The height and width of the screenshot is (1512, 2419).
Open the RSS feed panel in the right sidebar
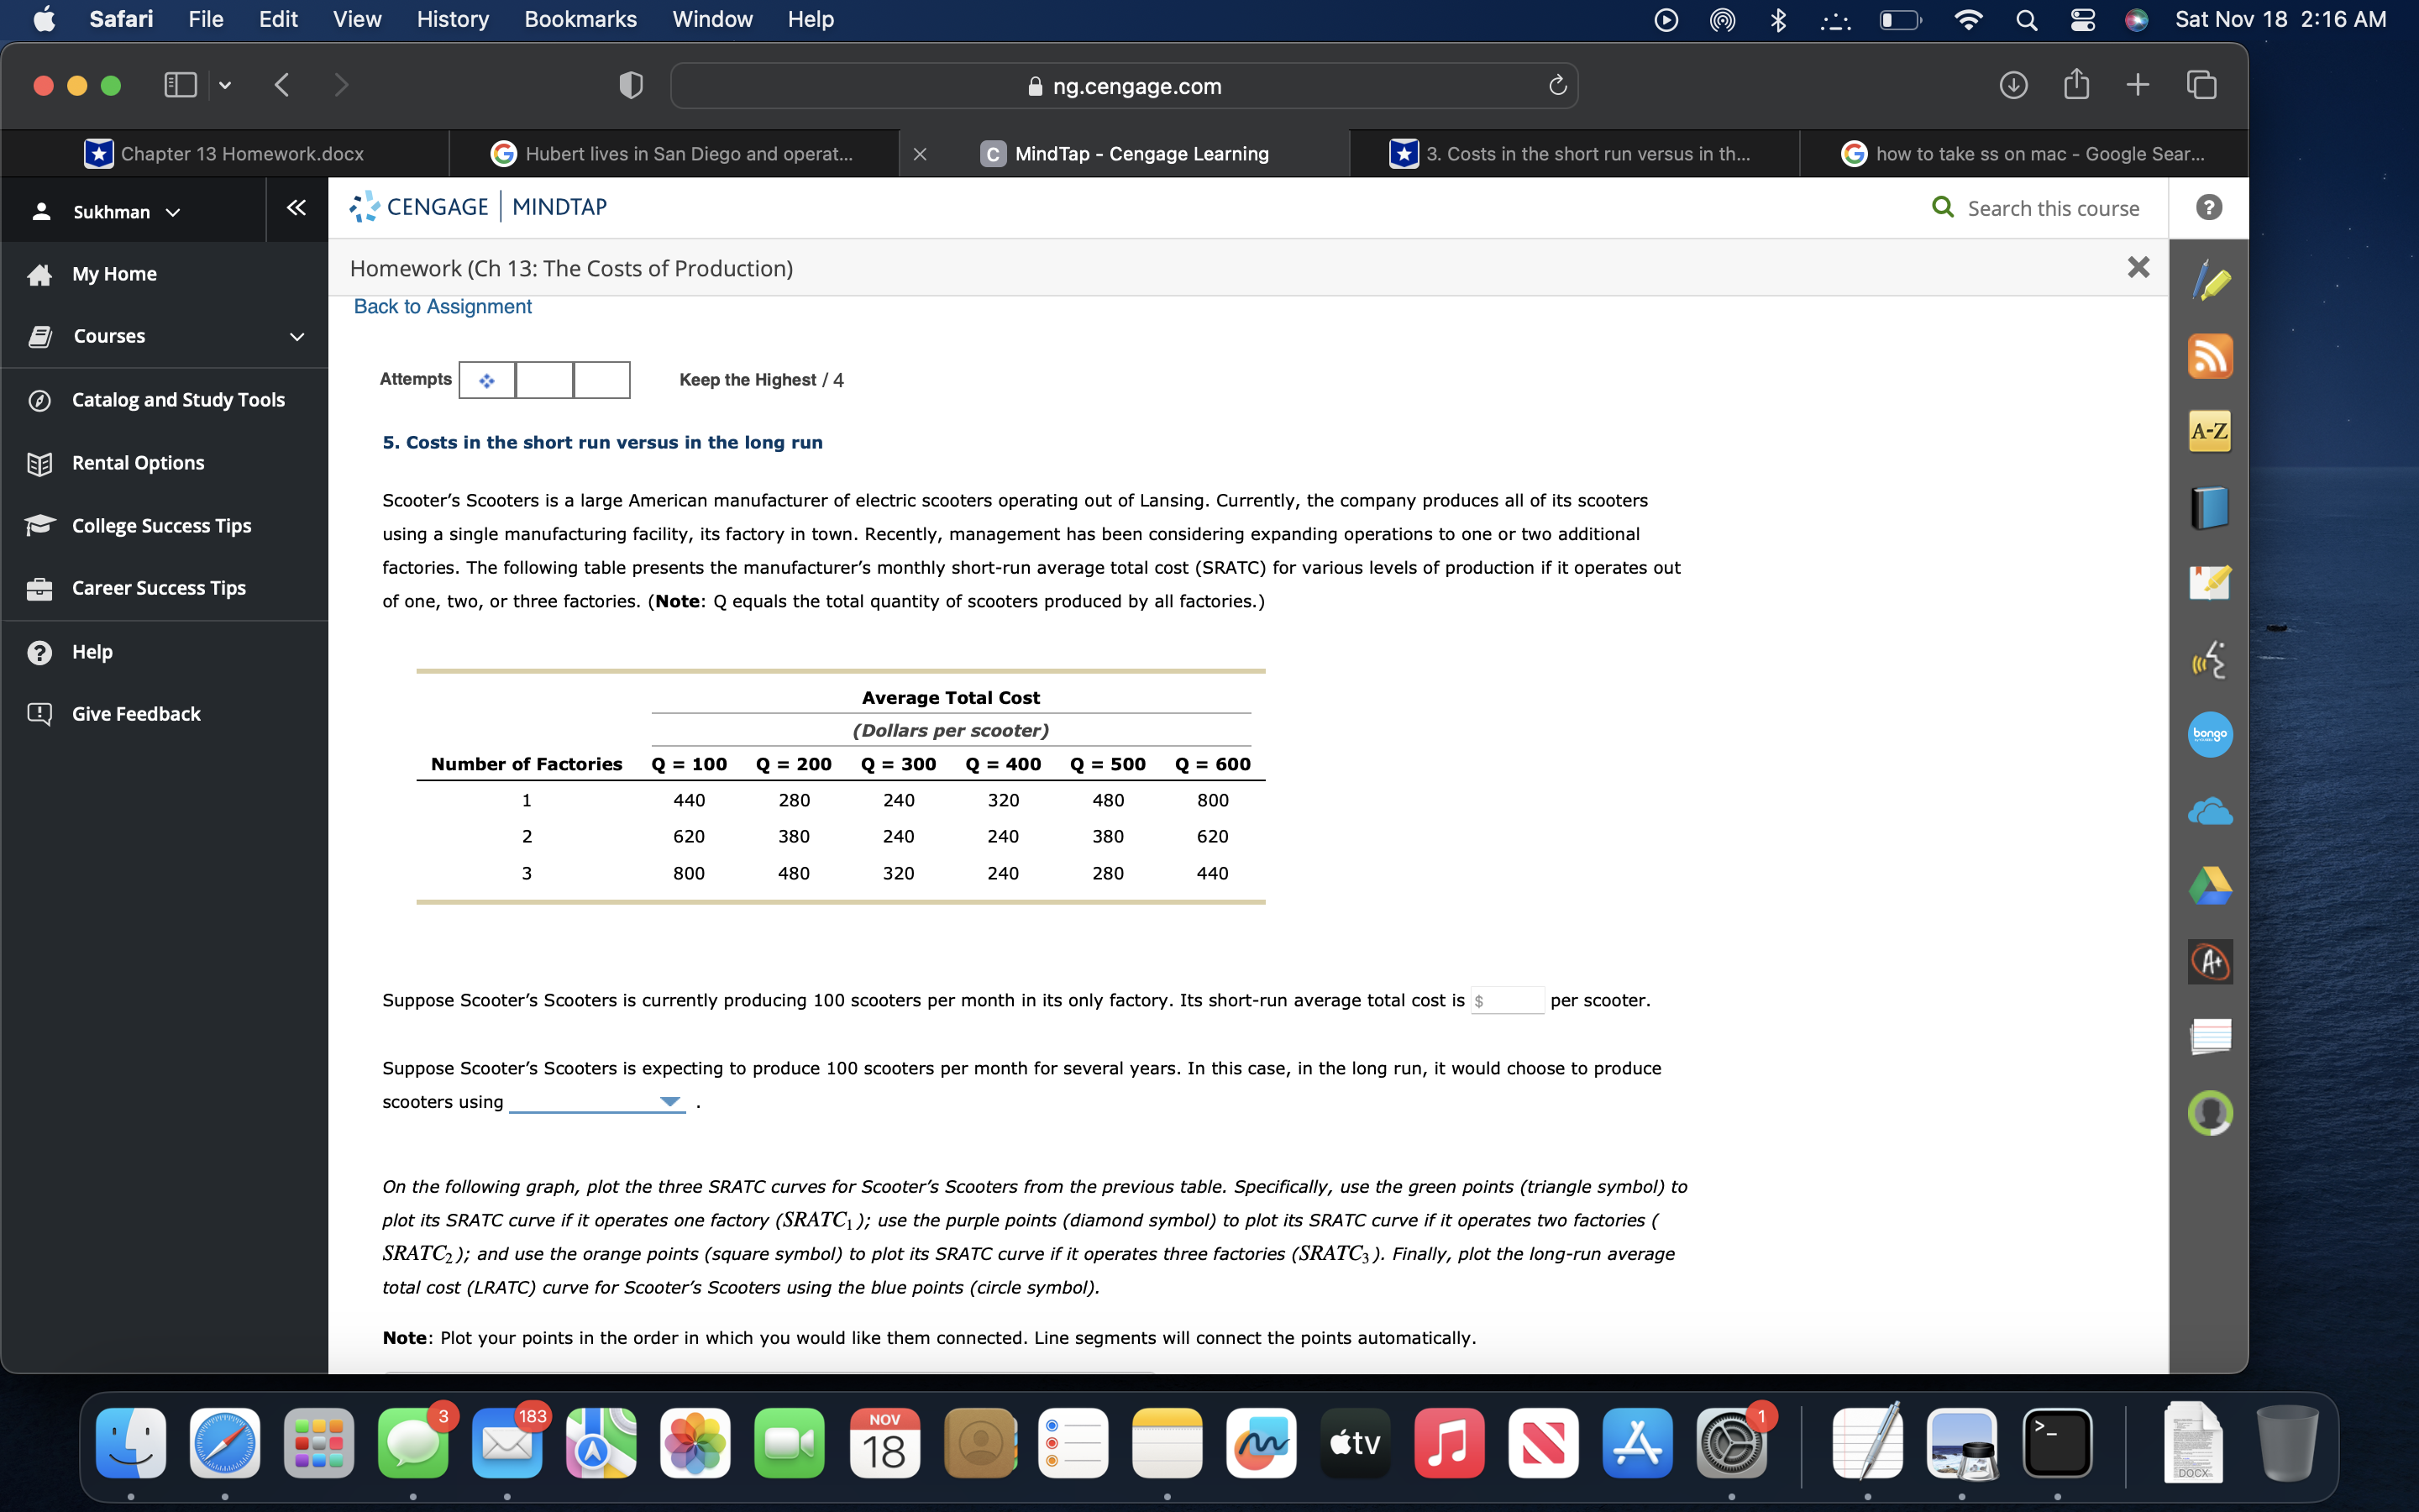2211,356
